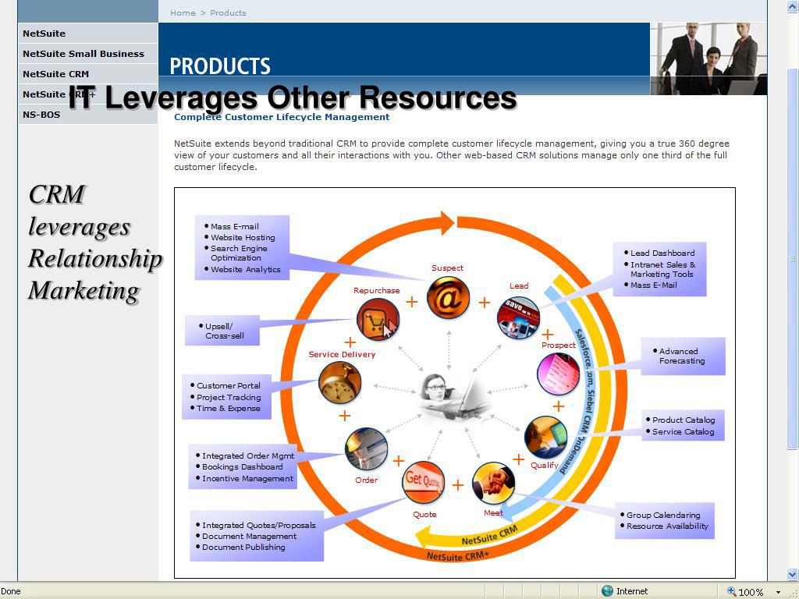The height and width of the screenshot is (599, 799).
Task: Click the Home breadcrumb link
Action: (183, 12)
